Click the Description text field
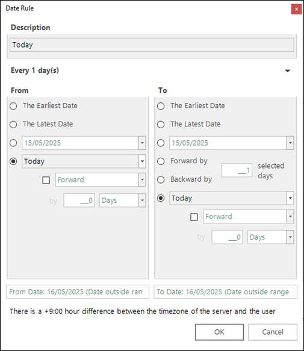The image size is (304, 351). (x=152, y=45)
